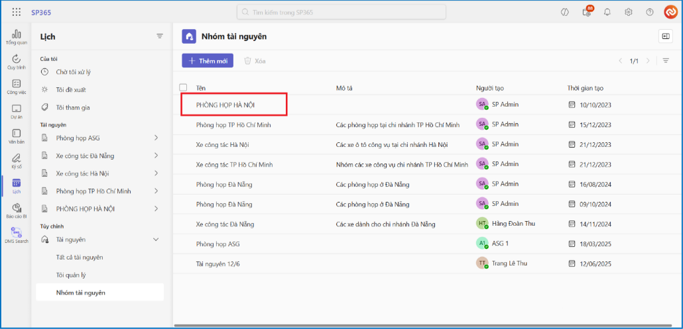Open Báo cáo BI reports icon
683x329 pixels.
click(17, 211)
